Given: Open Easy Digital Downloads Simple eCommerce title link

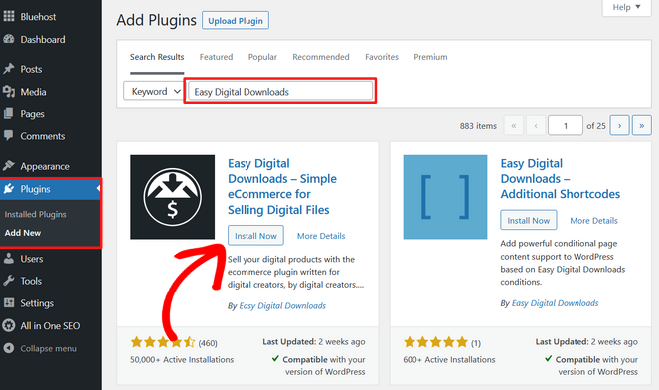Looking at the screenshot, I should tap(282, 186).
